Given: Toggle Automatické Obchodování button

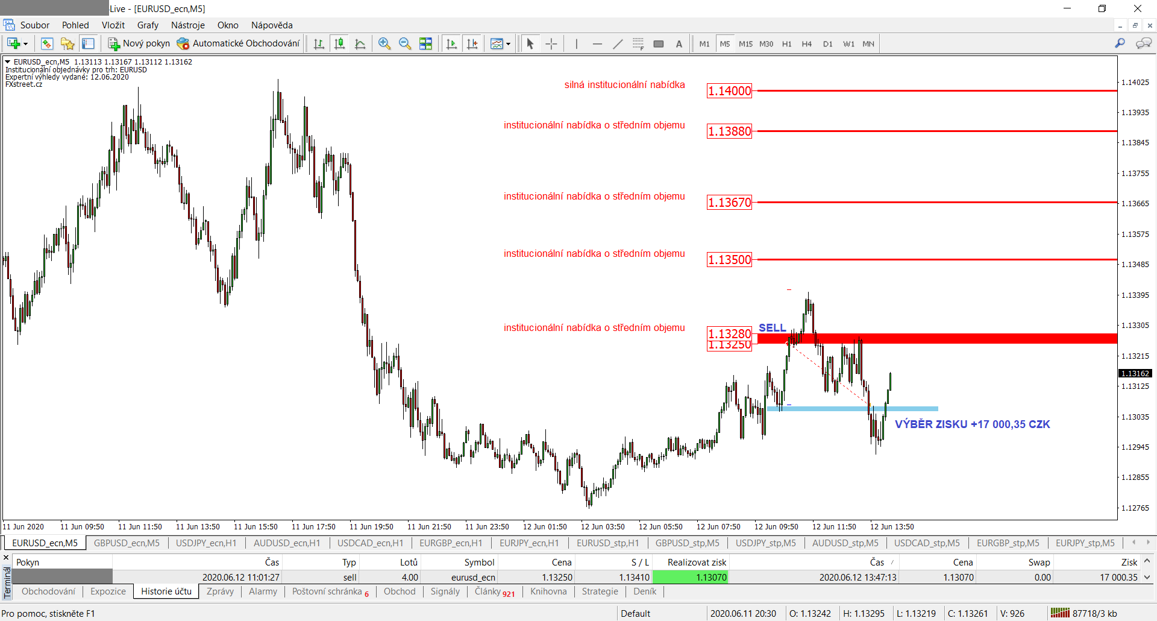Looking at the screenshot, I should point(238,43).
